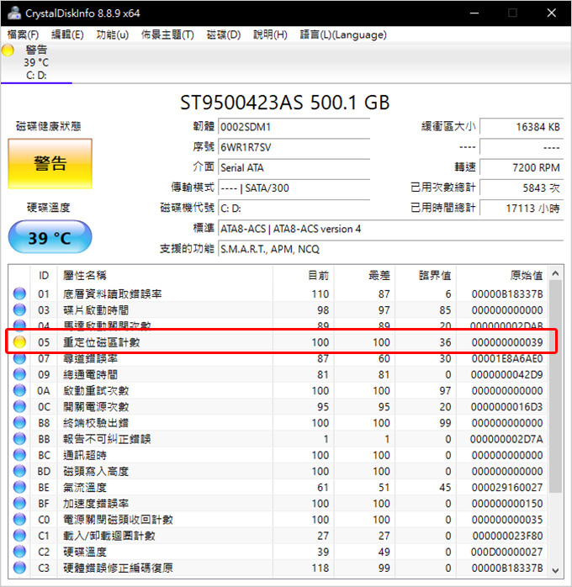The width and height of the screenshot is (572, 587).
Task: Click the 目前 column header
Action: (303, 275)
